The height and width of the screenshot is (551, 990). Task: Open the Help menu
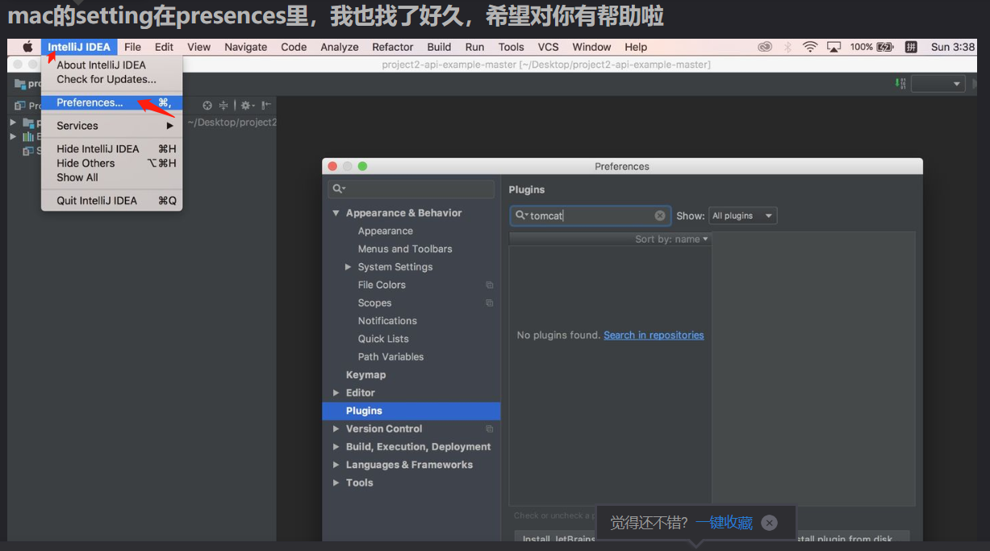click(636, 47)
